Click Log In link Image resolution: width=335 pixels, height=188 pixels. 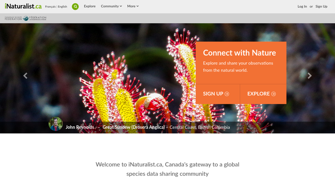pyautogui.click(x=302, y=6)
